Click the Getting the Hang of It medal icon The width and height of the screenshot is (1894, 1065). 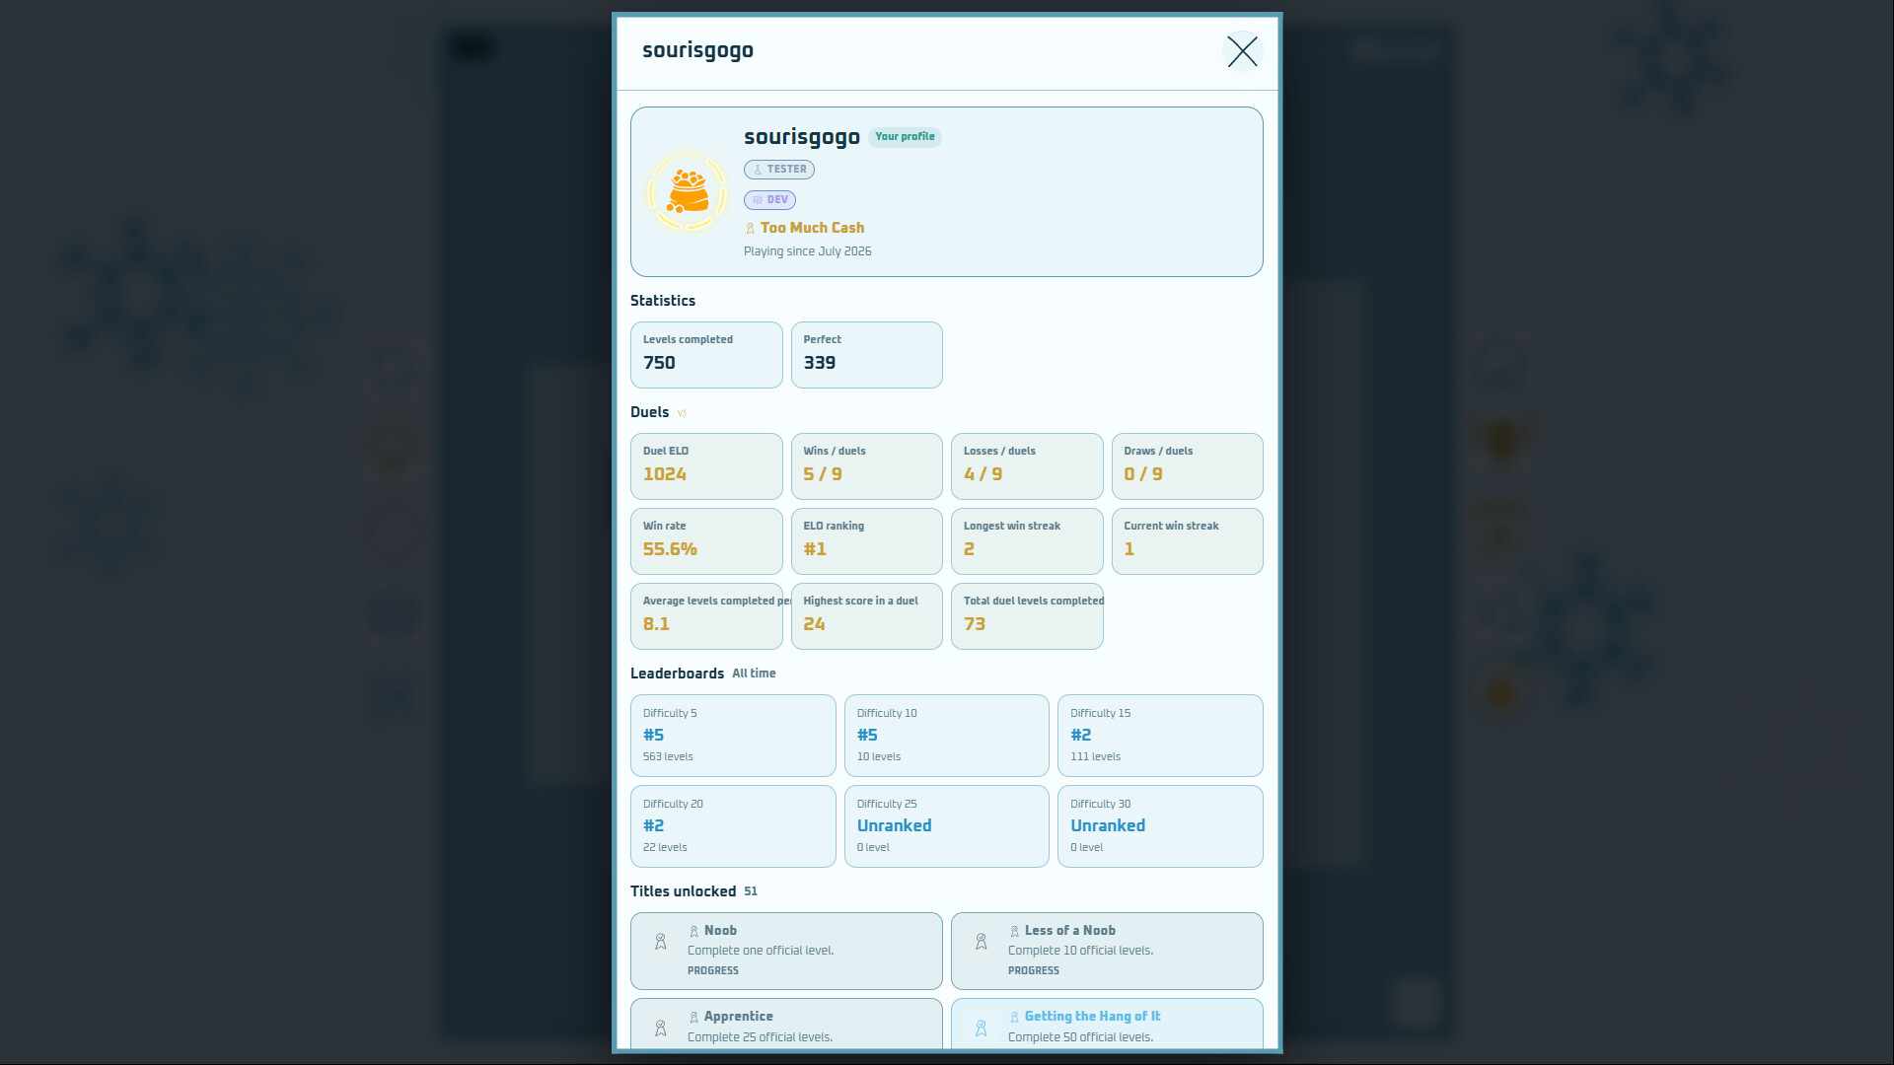[x=982, y=1028]
